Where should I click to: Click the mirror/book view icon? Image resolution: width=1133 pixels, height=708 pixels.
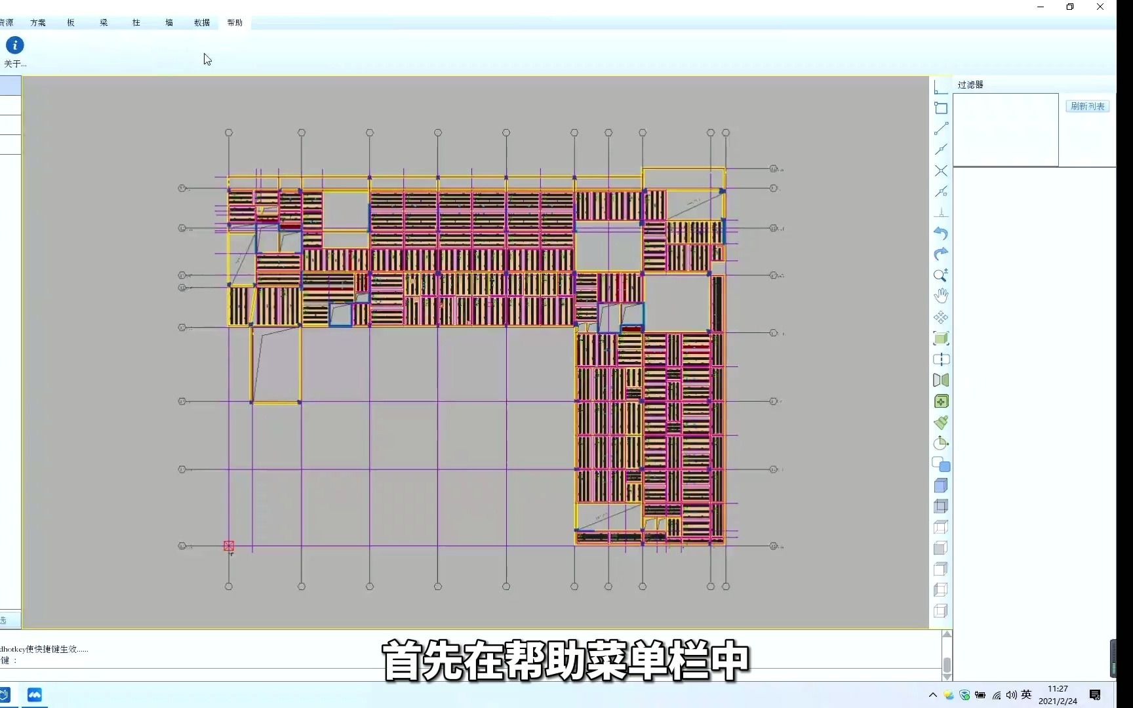tap(941, 380)
